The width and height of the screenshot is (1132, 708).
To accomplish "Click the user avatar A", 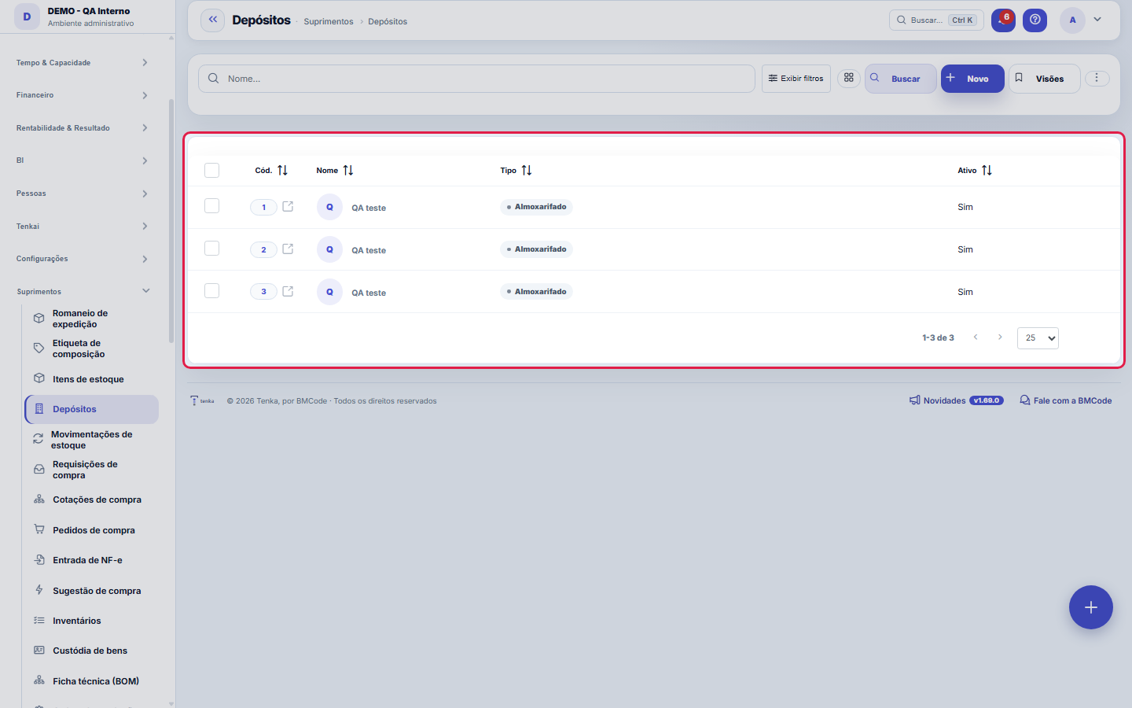I will point(1072,20).
